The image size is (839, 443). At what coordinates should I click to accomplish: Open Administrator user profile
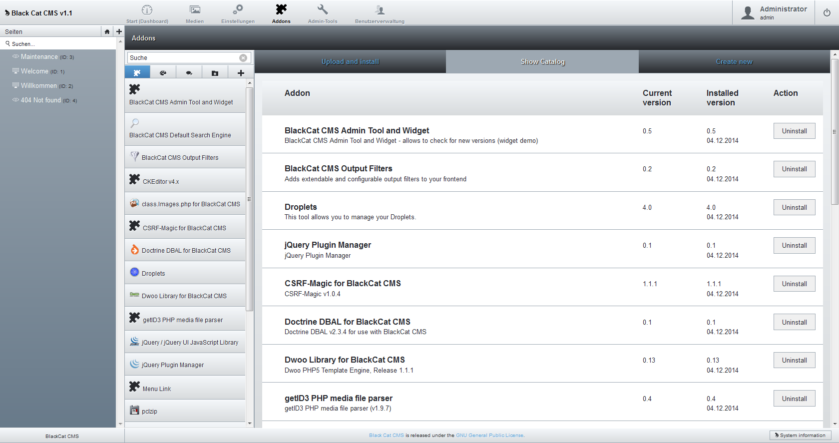(774, 12)
